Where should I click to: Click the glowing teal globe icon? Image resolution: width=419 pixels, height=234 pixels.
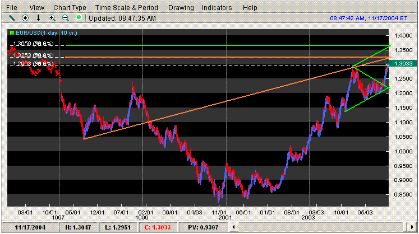pyautogui.click(x=79, y=17)
